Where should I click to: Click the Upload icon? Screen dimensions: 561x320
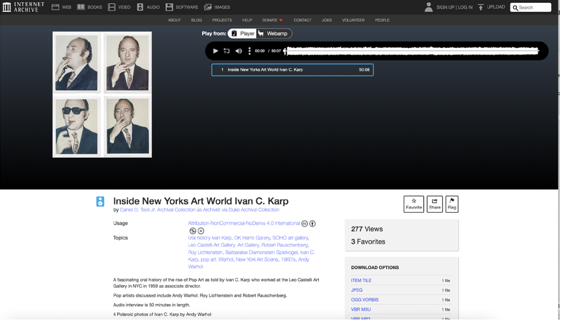[481, 7]
